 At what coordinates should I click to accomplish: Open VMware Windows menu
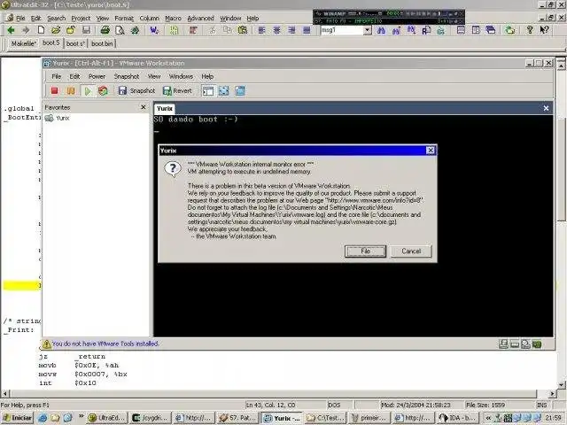point(181,77)
